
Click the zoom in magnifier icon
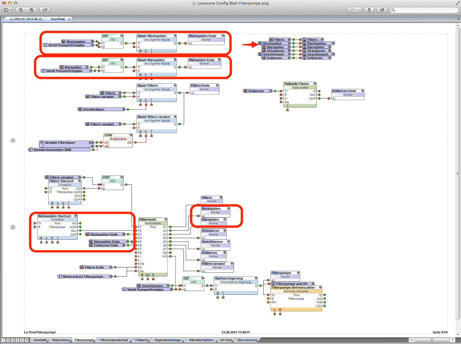(32, 10)
